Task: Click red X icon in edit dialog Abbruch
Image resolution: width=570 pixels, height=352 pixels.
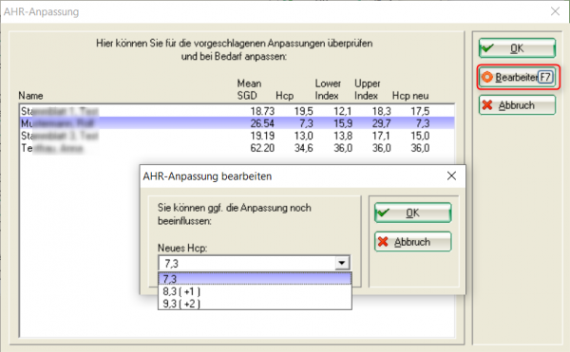Action: point(383,242)
